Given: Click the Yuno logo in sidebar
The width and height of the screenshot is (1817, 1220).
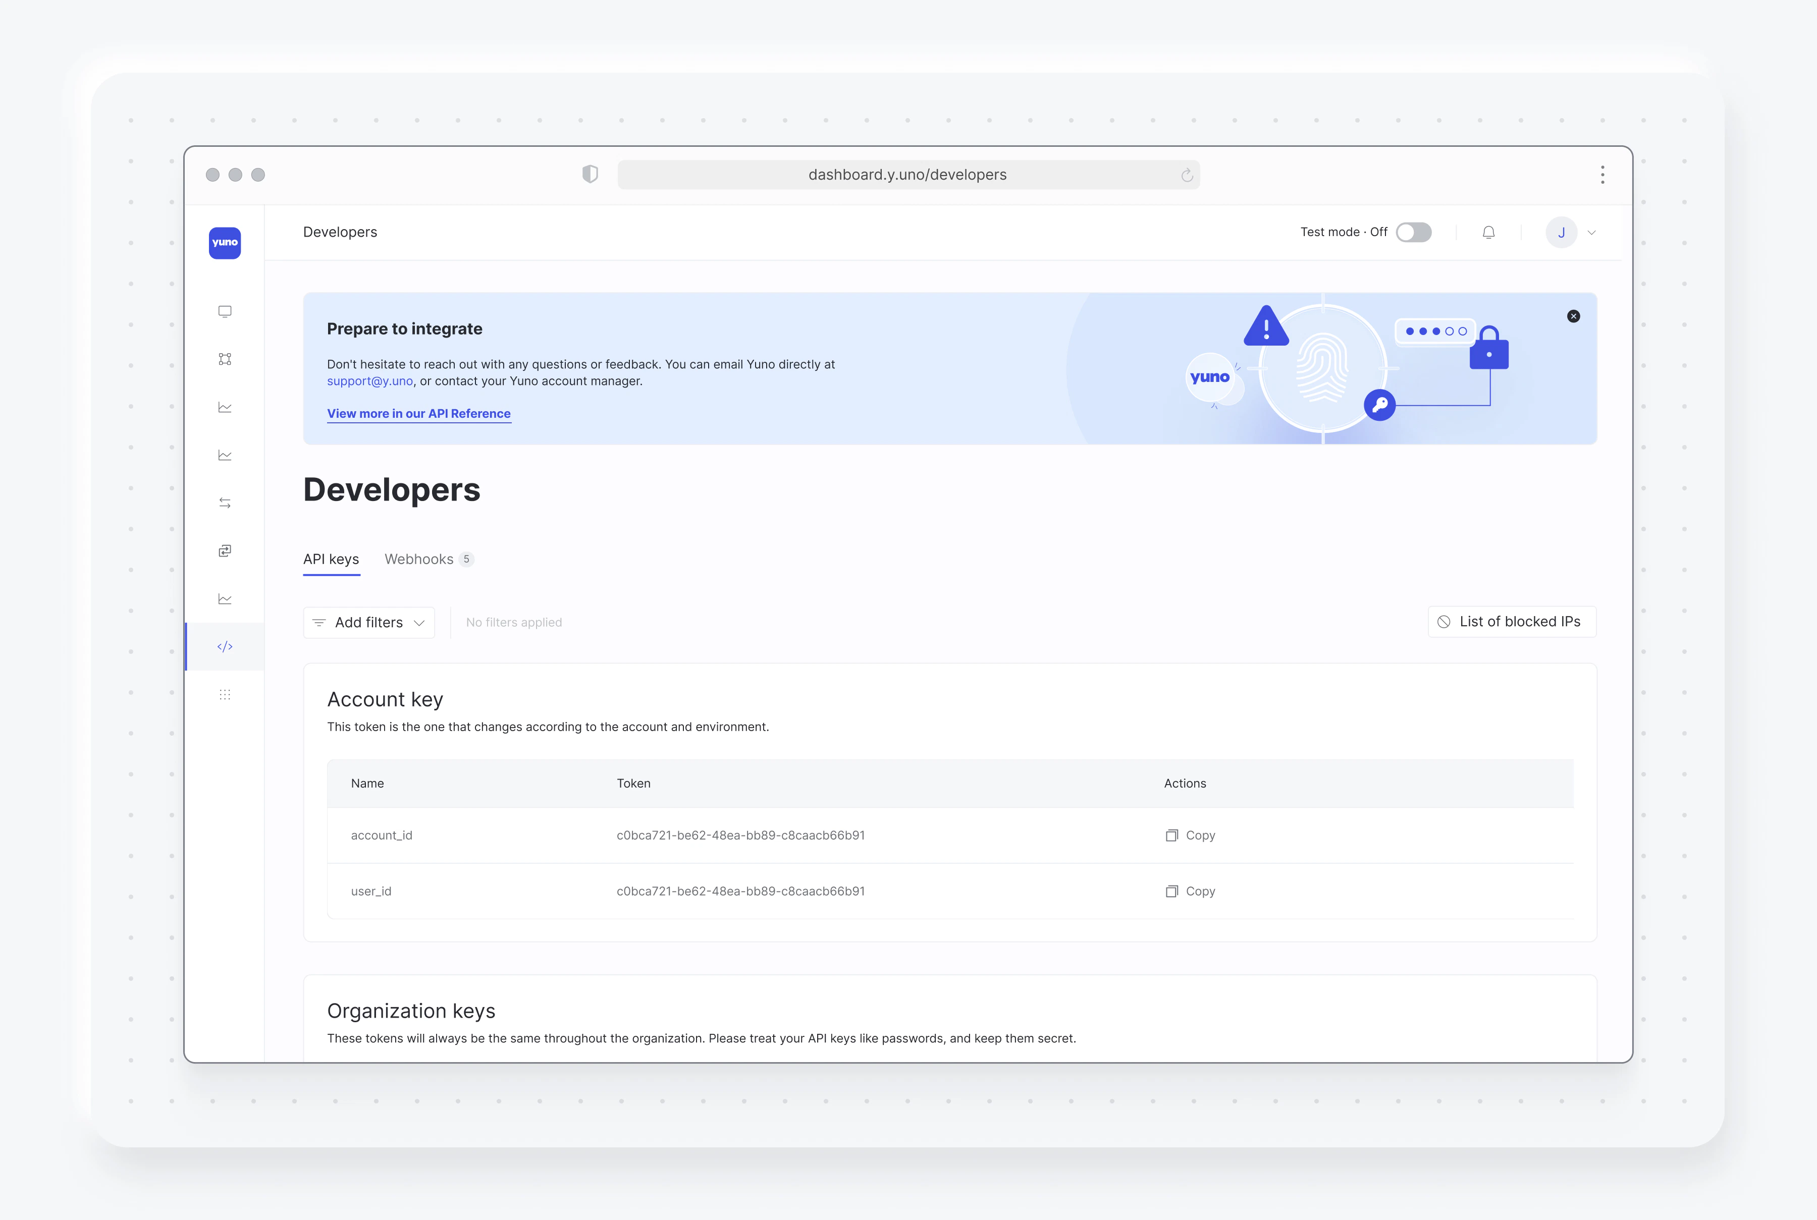Looking at the screenshot, I should coord(225,243).
